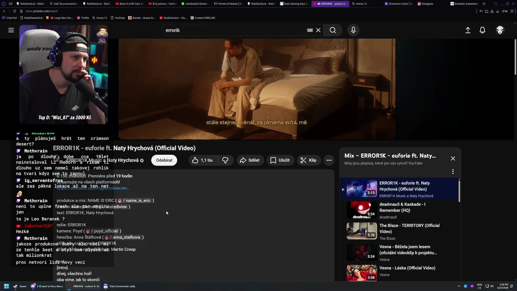Open Total Commander taskbar item
This screenshot has height=291, width=517.
click(x=120, y=286)
